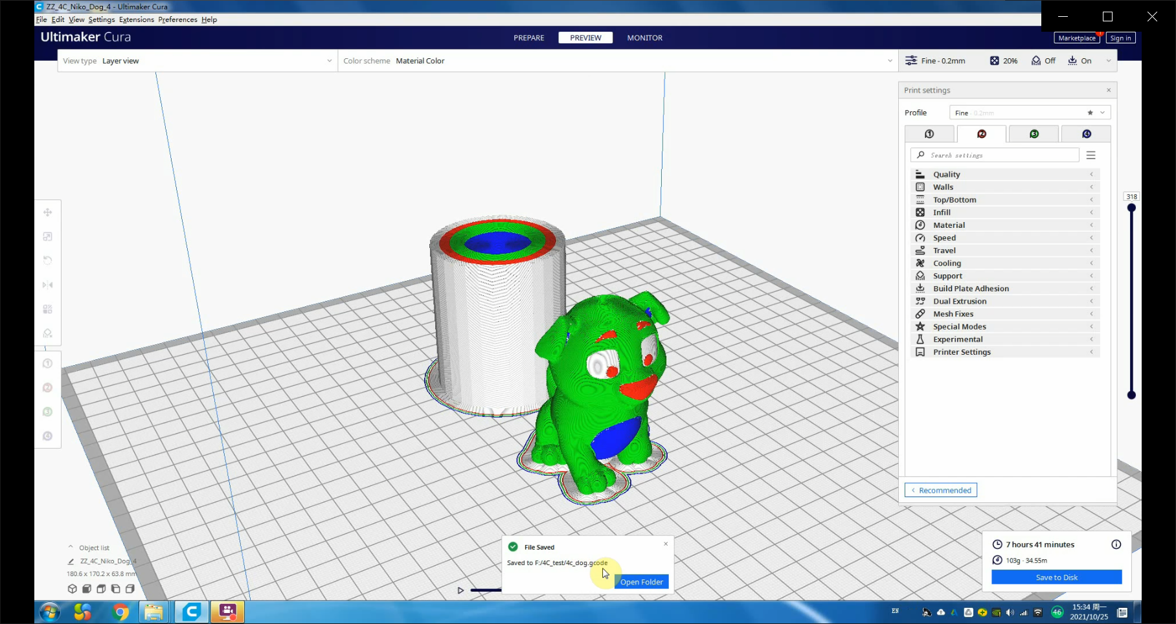Select the Mirror tool in left toolbar

click(x=47, y=285)
